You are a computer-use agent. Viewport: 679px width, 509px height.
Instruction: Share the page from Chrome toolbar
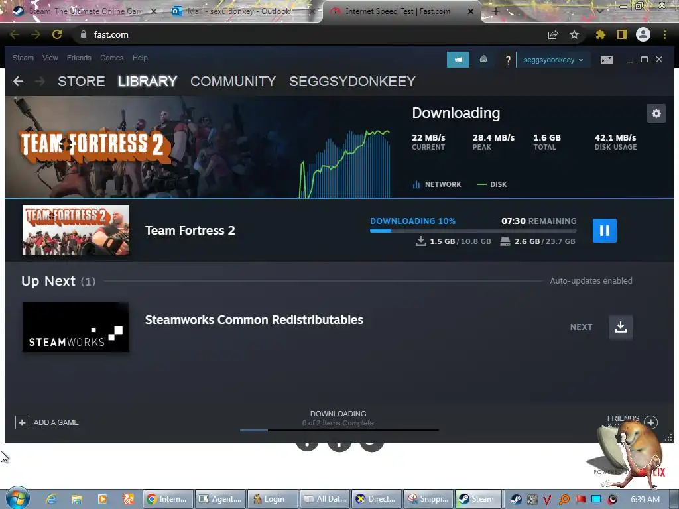(x=553, y=34)
